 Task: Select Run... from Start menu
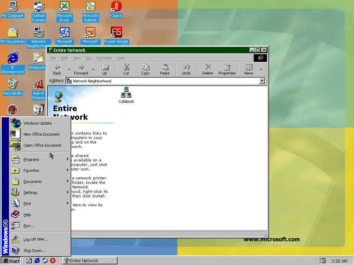[40, 226]
